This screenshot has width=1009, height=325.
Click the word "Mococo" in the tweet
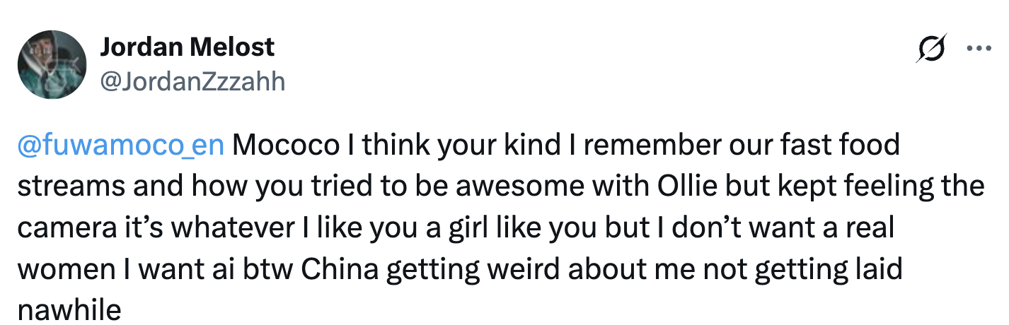click(x=283, y=145)
